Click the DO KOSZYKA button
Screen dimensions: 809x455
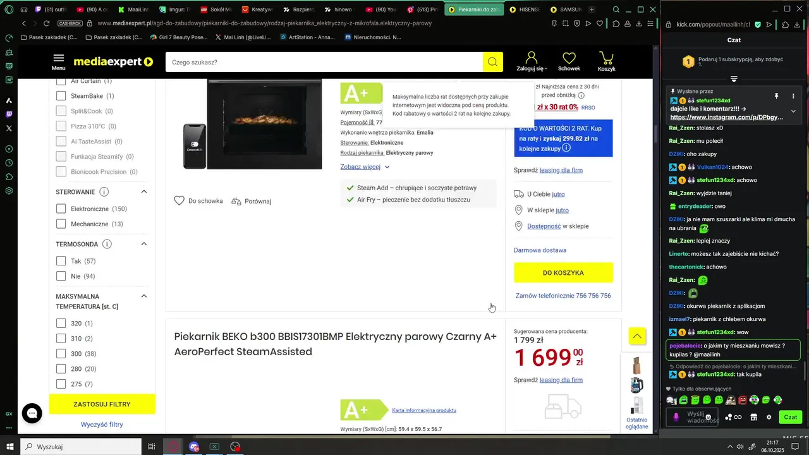(563, 273)
